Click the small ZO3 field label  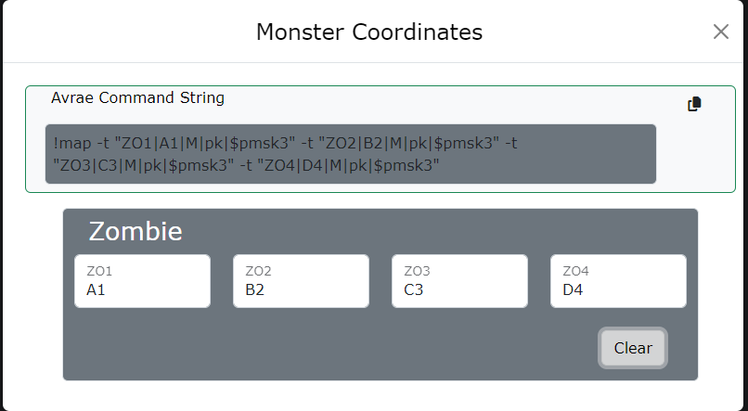pyautogui.click(x=417, y=272)
